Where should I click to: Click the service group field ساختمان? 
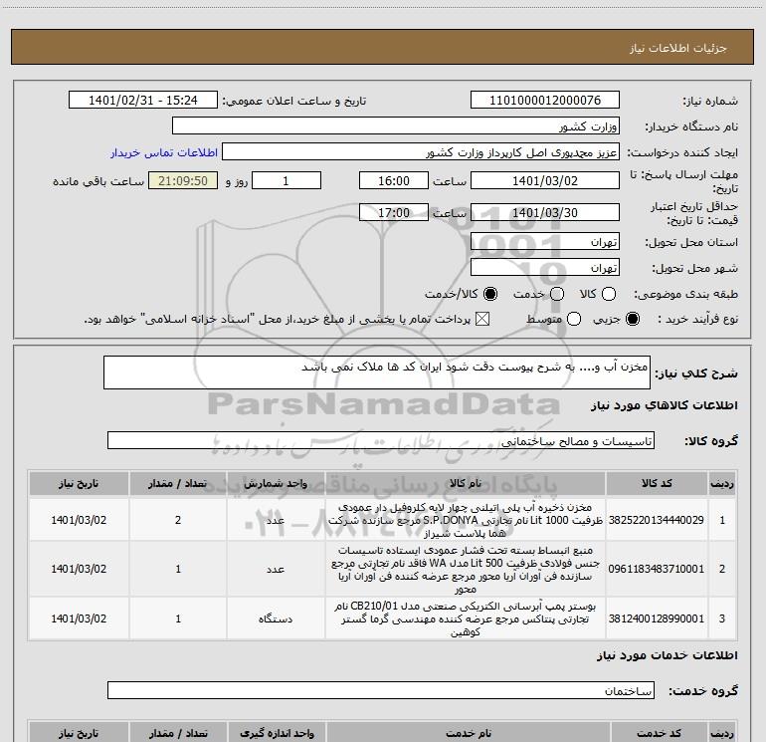click(381, 690)
